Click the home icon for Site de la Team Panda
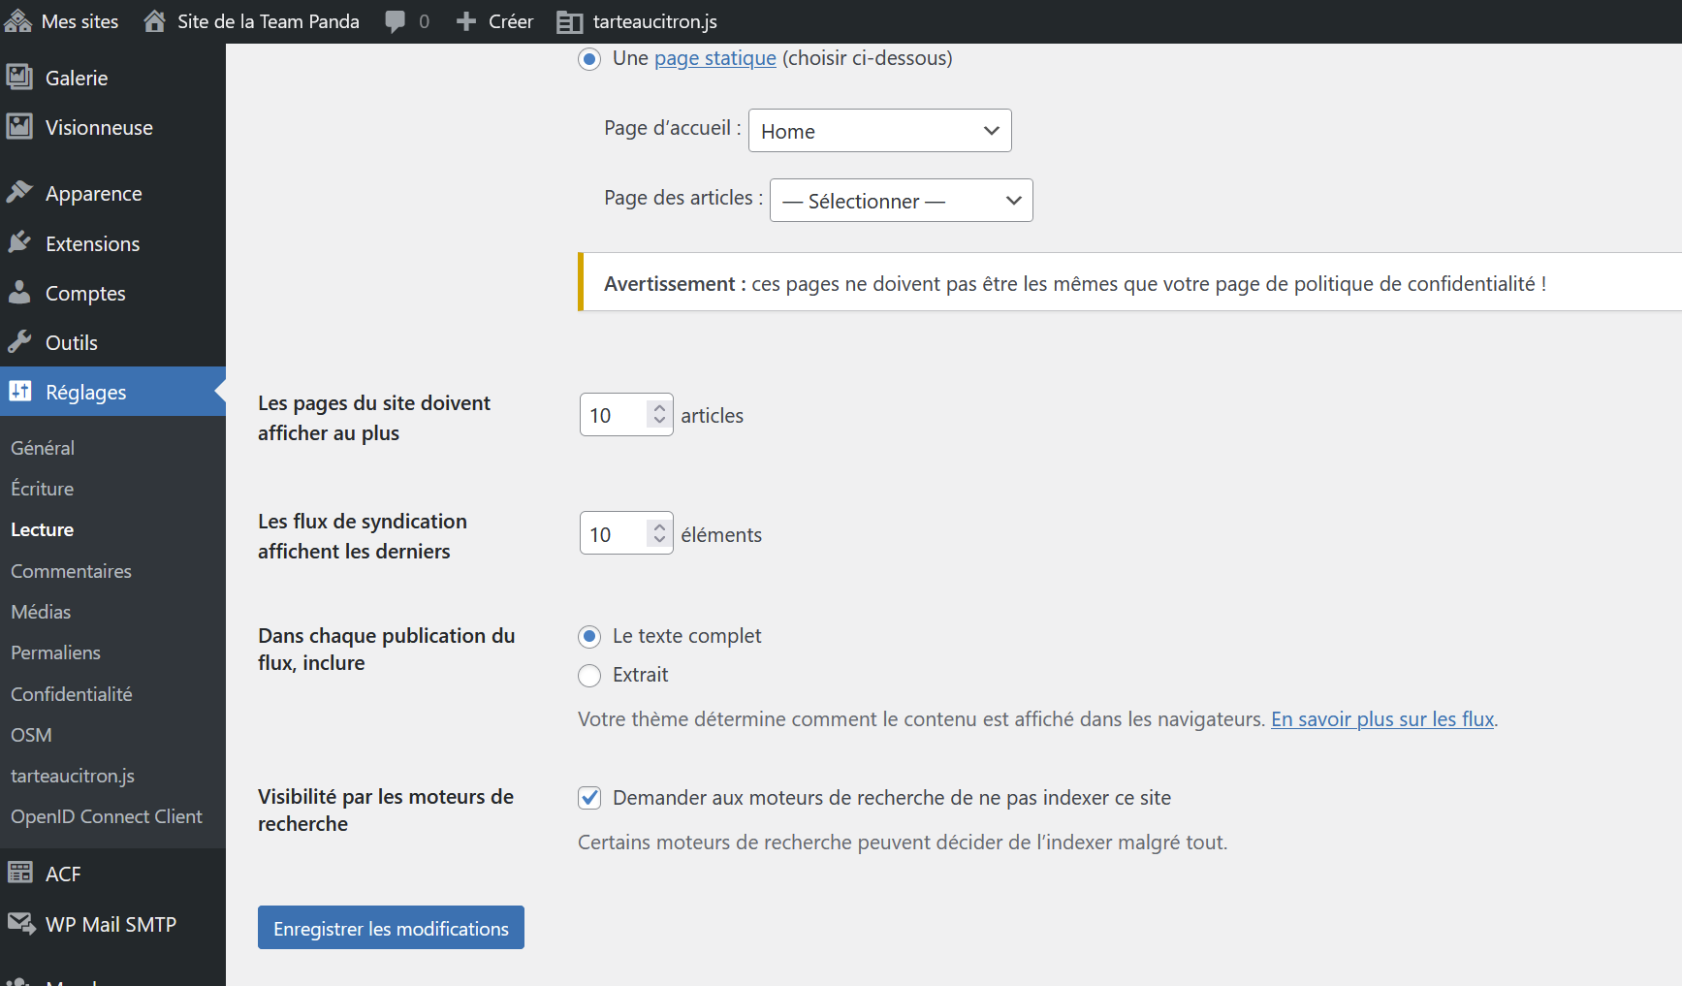This screenshot has height=986, width=1682. (154, 21)
